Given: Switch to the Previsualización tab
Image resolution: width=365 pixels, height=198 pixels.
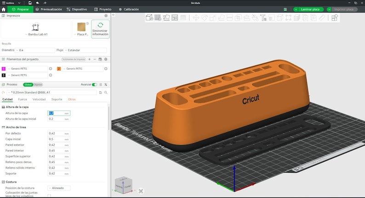Looking at the screenshot, I should [49, 9].
